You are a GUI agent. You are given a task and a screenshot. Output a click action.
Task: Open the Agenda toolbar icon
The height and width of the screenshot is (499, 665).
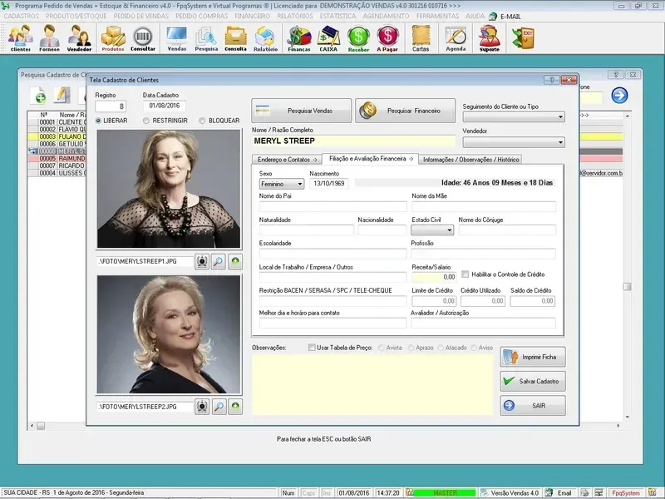(456, 38)
